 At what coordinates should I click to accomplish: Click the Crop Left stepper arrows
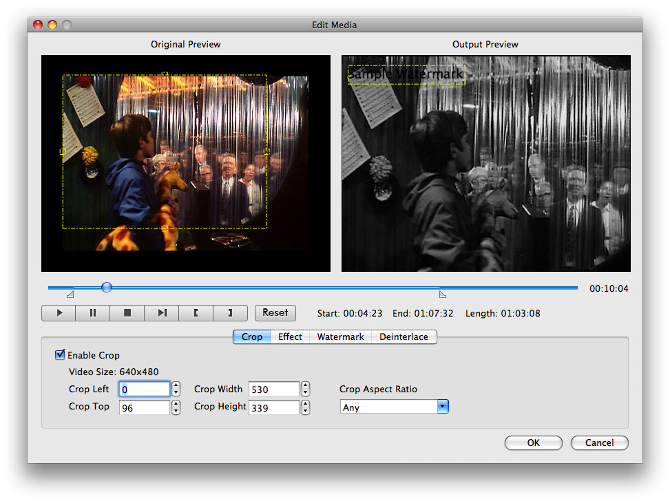pos(176,390)
